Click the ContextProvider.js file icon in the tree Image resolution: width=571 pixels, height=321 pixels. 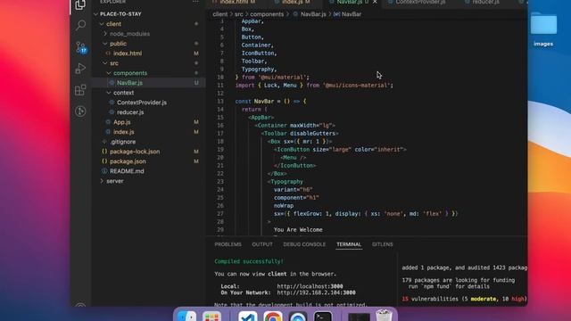point(112,103)
